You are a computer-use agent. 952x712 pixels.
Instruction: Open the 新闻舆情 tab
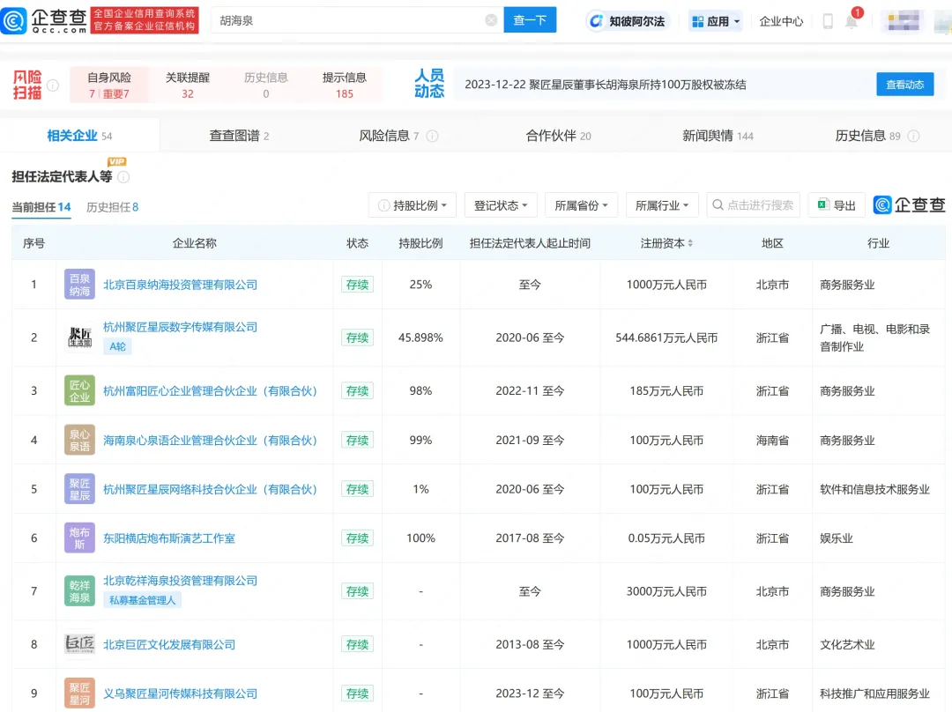pos(718,136)
